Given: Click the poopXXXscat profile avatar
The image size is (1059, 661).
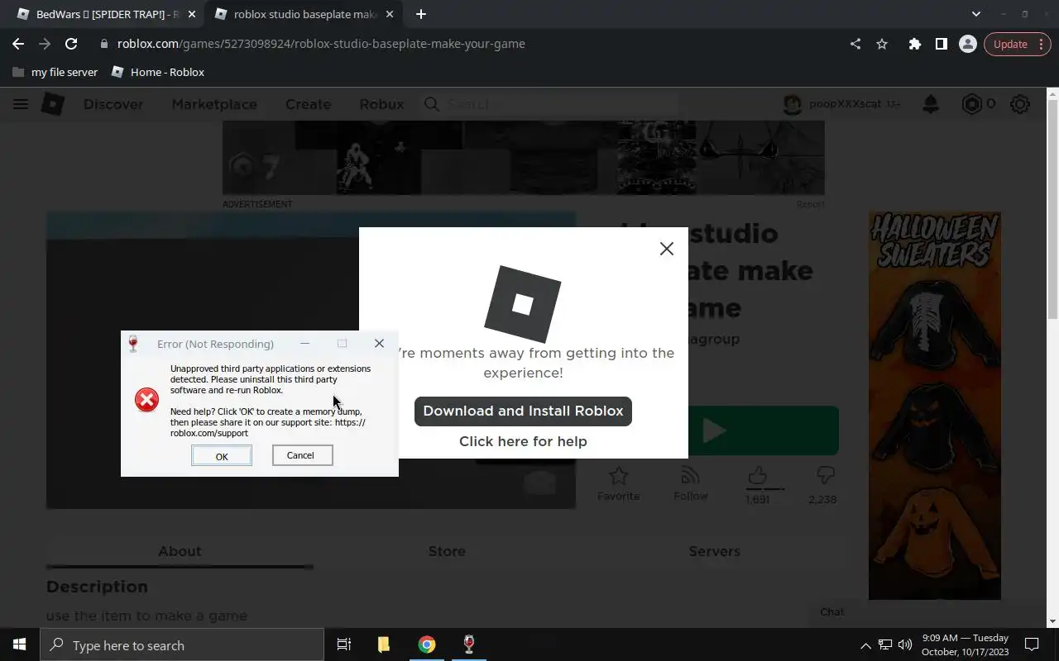Looking at the screenshot, I should (793, 104).
